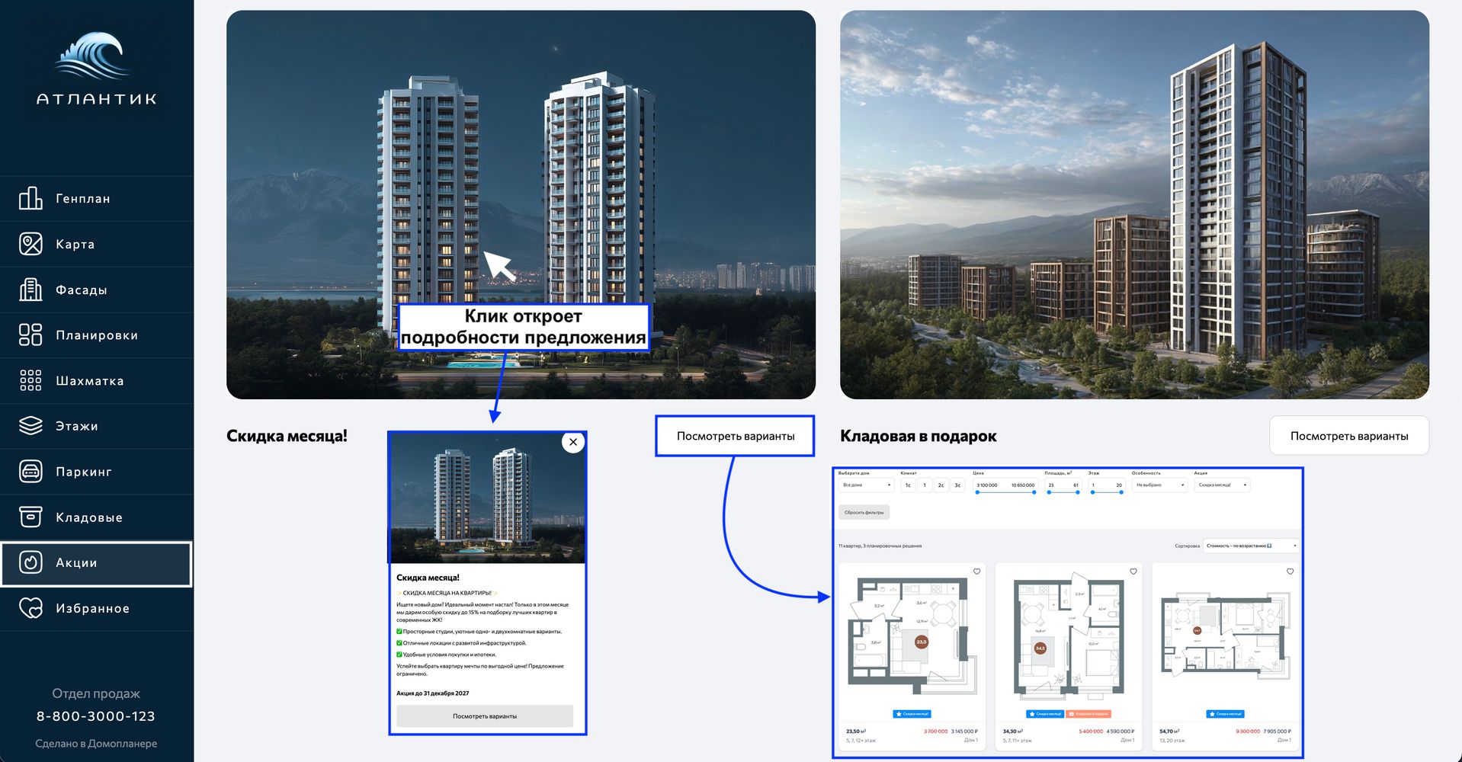Grab the Цена slider maximum handle
Image resolution: width=1462 pixels, height=762 pixels.
point(1034,492)
